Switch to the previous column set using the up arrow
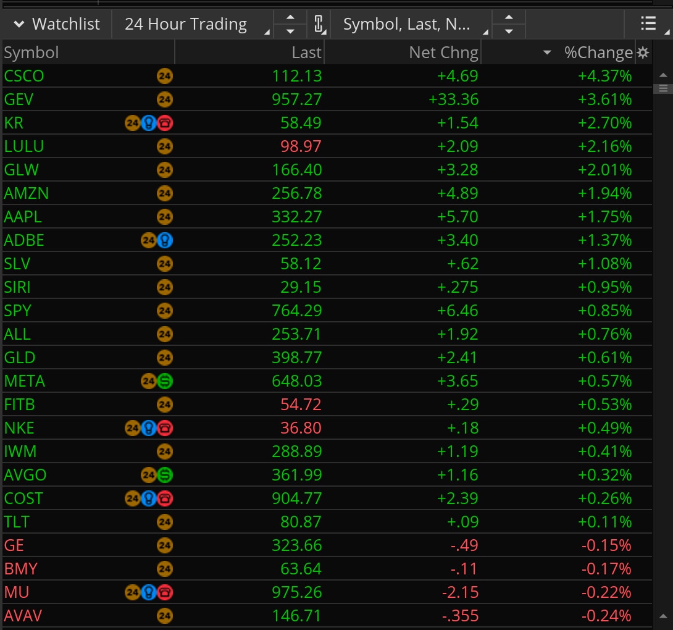This screenshot has height=630, width=673. pos(509,18)
